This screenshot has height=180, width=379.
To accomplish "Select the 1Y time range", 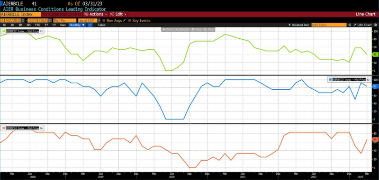I will [x=46, y=25].
